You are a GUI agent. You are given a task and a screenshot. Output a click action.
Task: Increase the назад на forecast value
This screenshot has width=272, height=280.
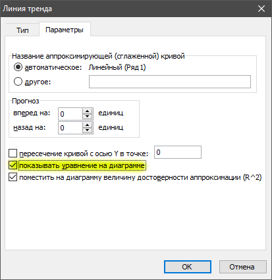pos(88,125)
